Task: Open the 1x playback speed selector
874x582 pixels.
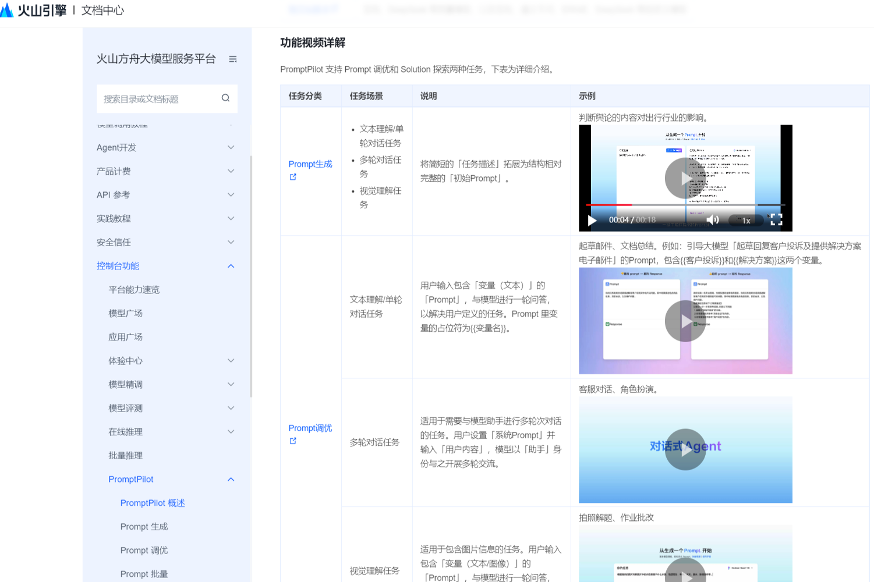Action: pos(745,221)
